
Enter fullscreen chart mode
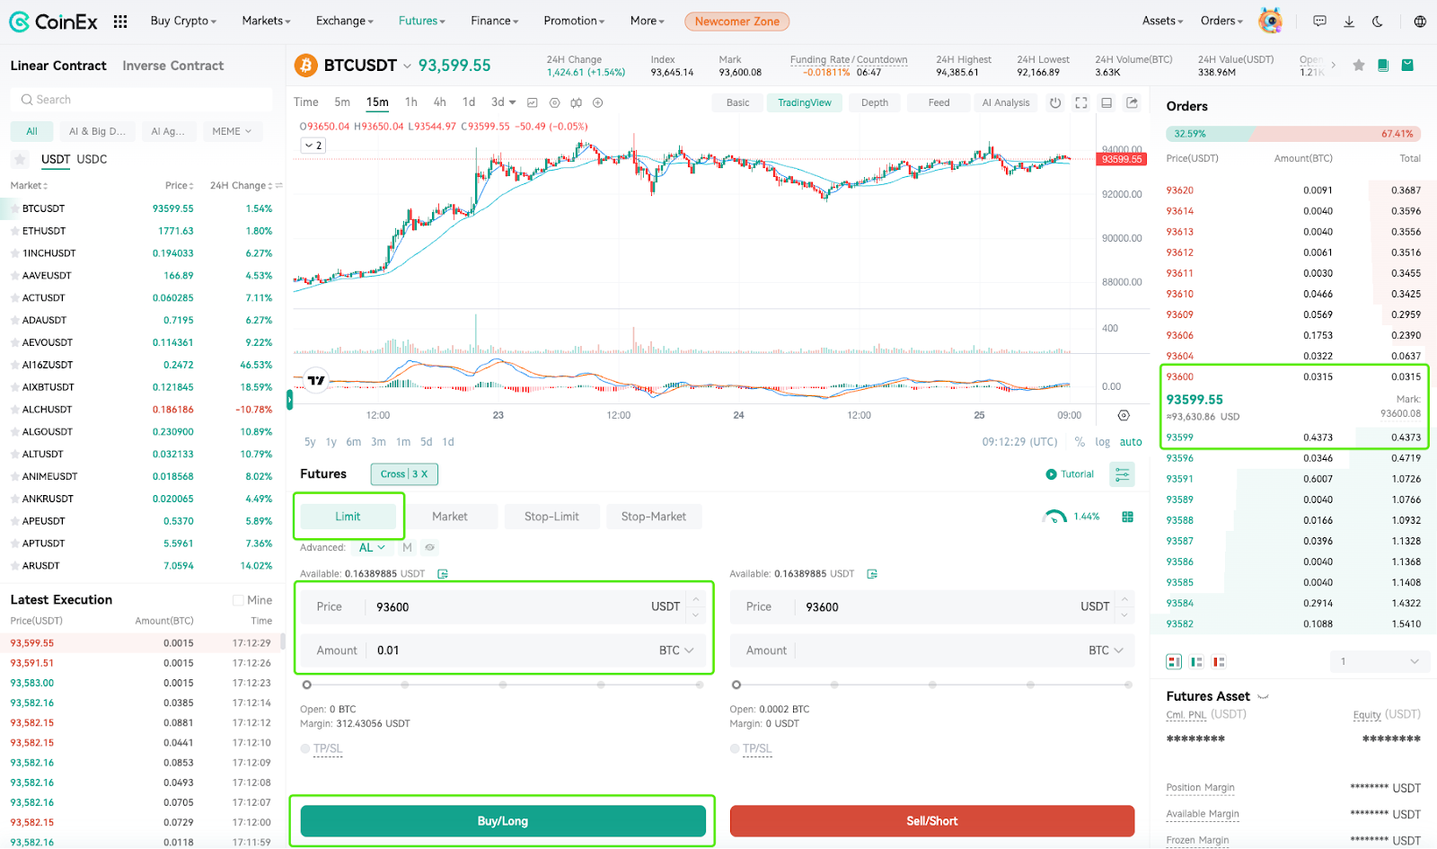coord(1081,102)
